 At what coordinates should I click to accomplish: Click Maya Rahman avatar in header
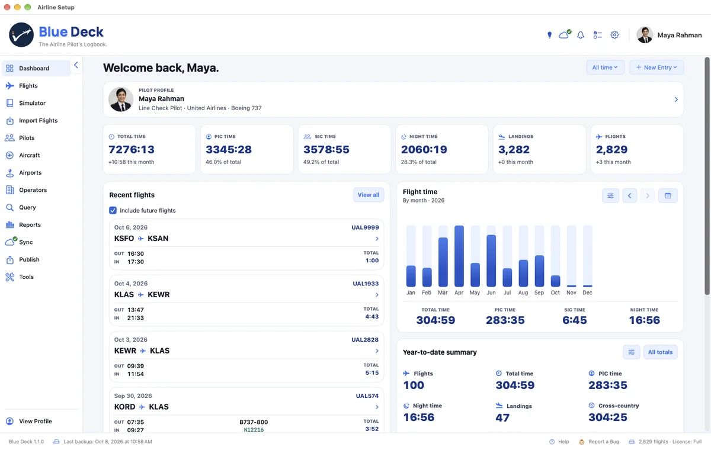(645, 35)
